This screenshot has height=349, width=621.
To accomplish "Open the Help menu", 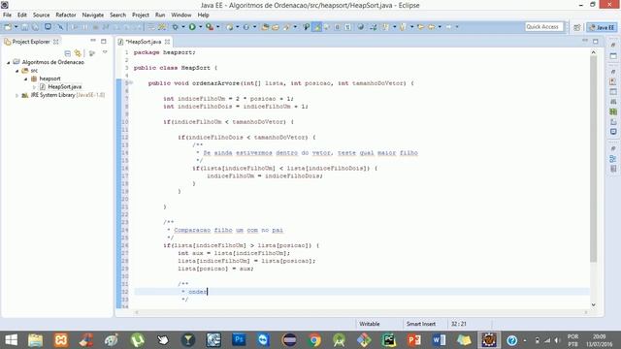I will [203, 16].
